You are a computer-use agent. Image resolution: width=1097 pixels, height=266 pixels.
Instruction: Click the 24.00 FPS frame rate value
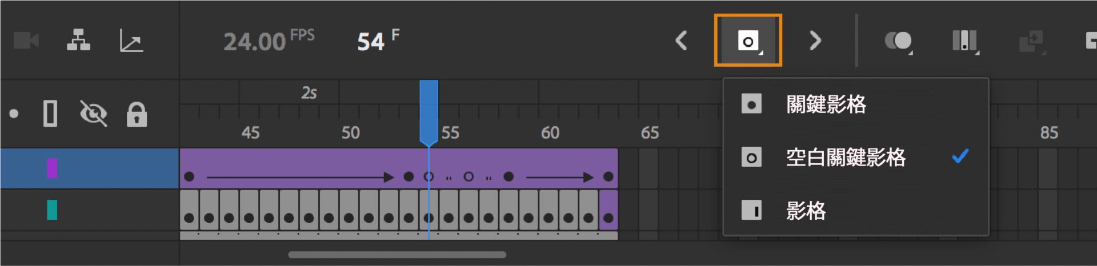click(255, 42)
